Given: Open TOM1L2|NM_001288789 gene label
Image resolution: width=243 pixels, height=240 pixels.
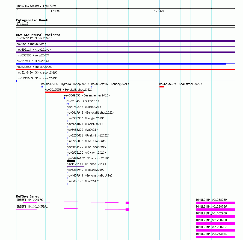Looking at the screenshot, I should (x=211, y=200).
